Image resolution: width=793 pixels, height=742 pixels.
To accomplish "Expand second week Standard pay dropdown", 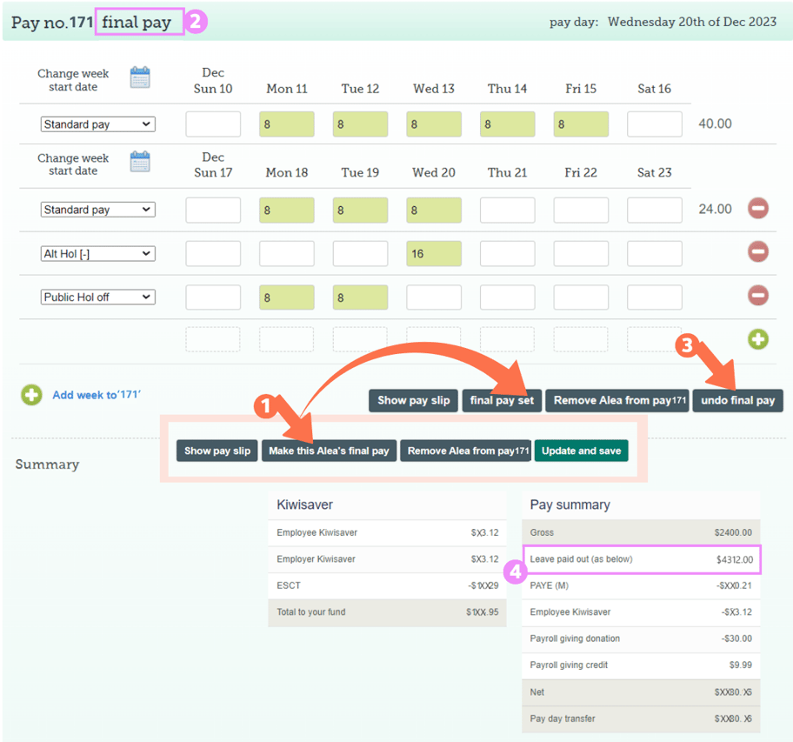I will [x=97, y=210].
